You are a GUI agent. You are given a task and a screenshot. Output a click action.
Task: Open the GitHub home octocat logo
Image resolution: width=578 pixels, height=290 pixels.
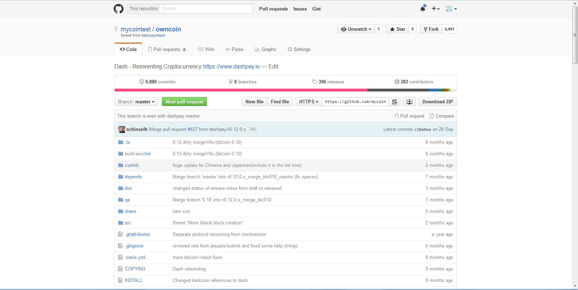119,9
